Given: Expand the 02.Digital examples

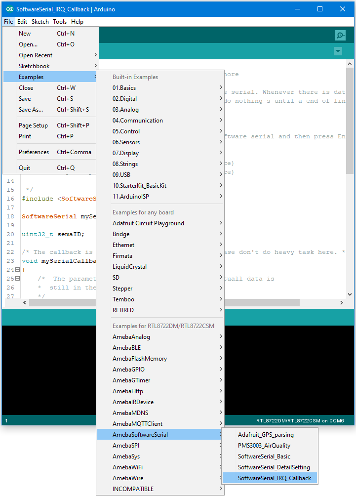Looking at the screenshot, I should coord(160,99).
